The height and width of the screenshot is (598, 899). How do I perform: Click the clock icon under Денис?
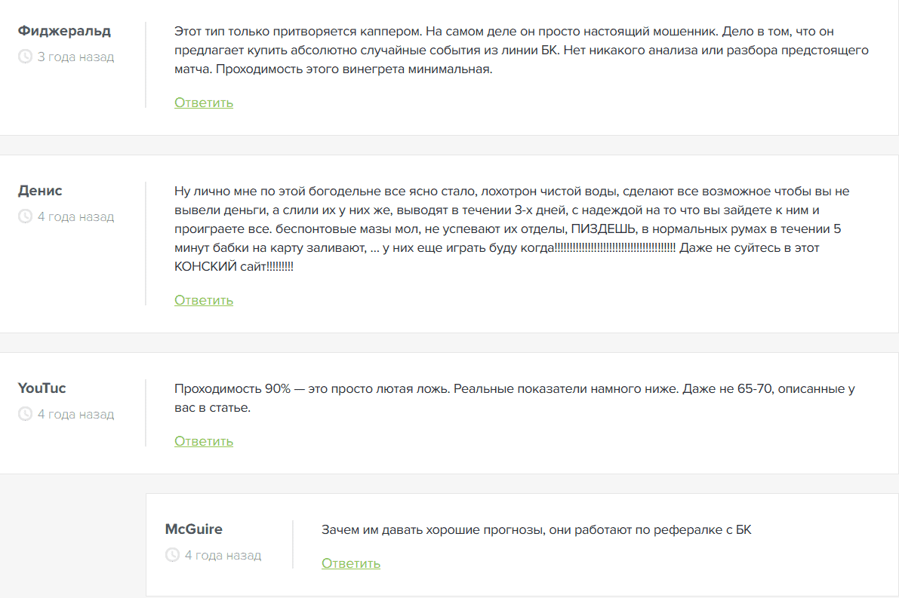pos(25,216)
